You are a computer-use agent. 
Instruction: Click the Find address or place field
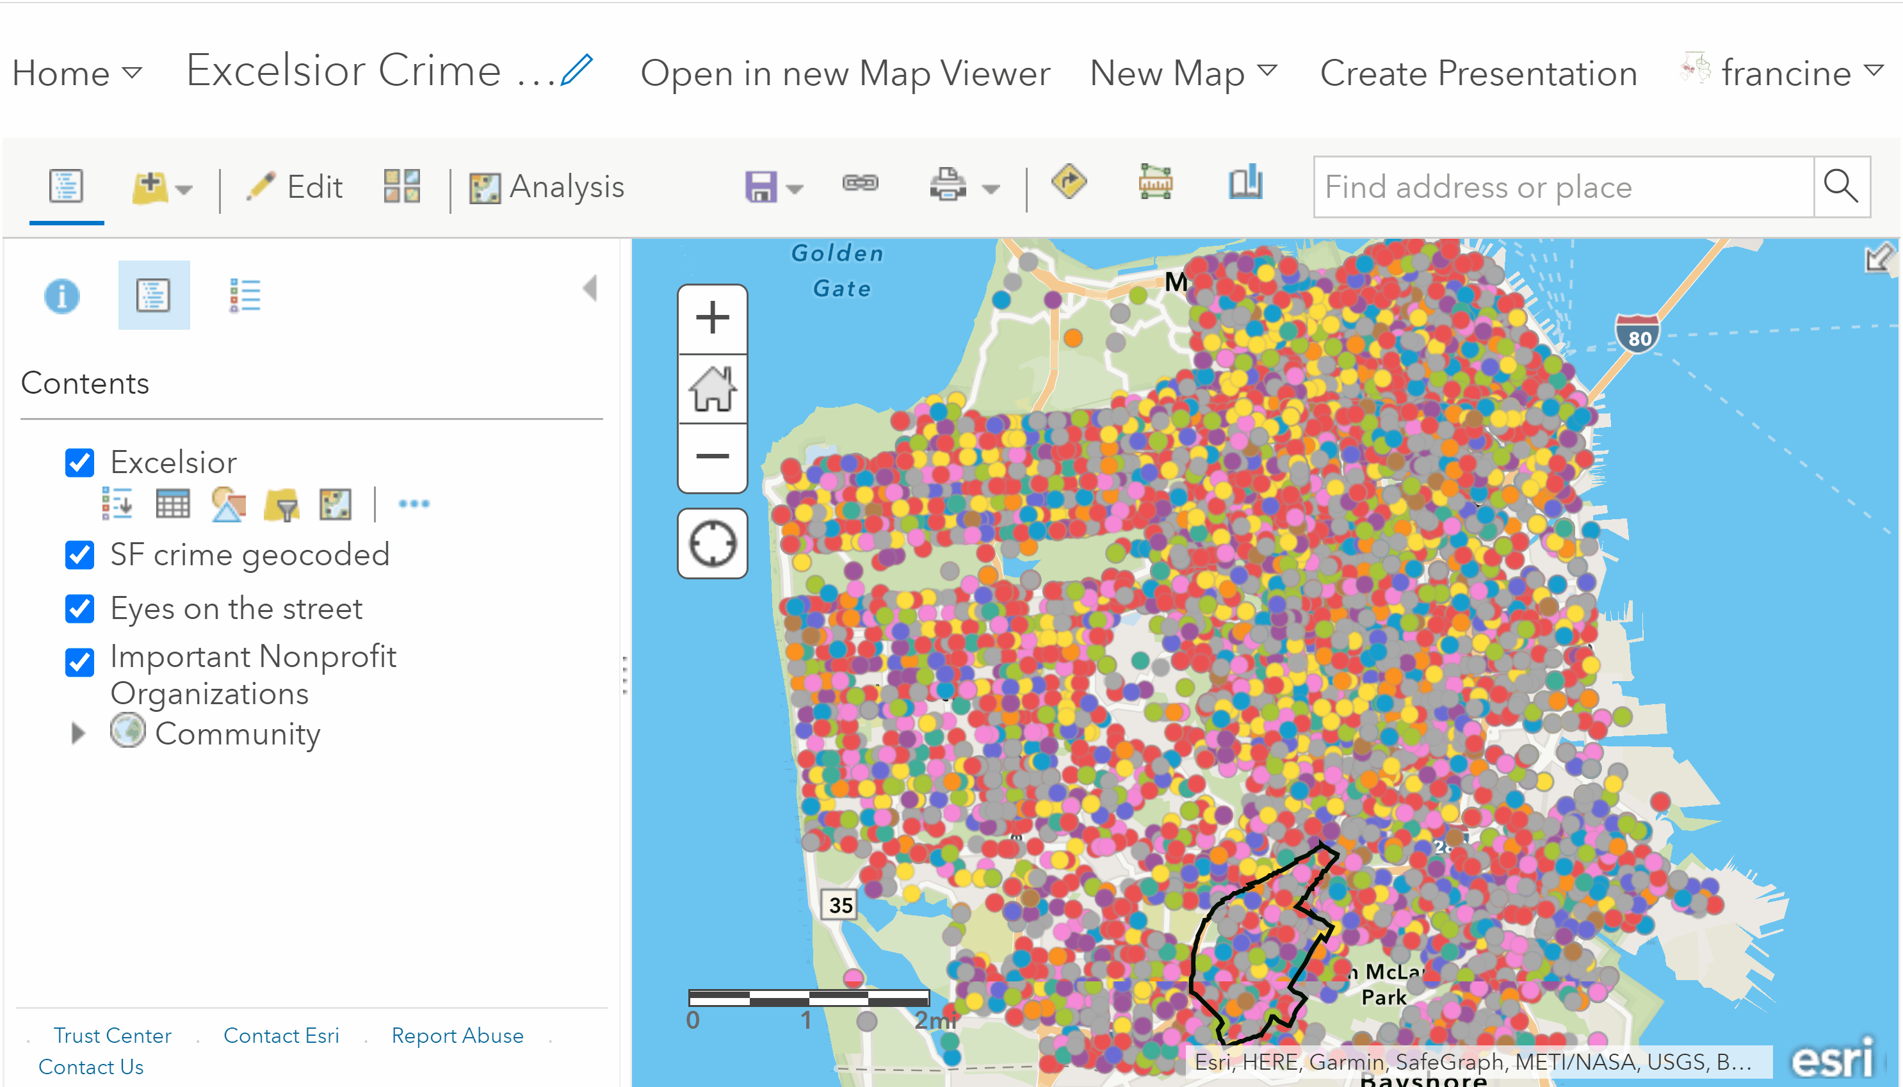tap(1563, 187)
